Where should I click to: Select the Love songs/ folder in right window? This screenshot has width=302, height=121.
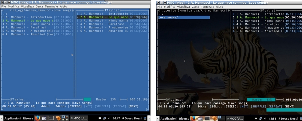pos(184,17)
